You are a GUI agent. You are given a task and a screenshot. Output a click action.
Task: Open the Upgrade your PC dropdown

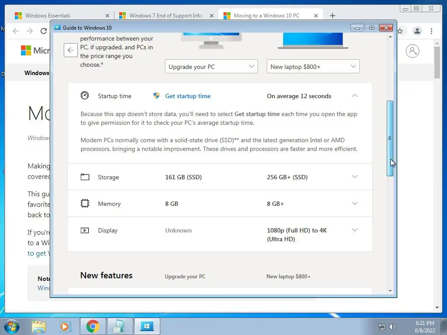(211, 66)
